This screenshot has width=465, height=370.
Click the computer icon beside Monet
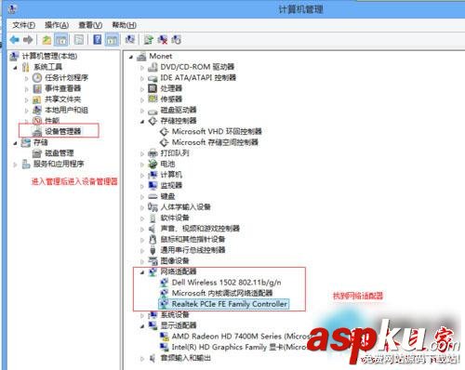point(141,56)
